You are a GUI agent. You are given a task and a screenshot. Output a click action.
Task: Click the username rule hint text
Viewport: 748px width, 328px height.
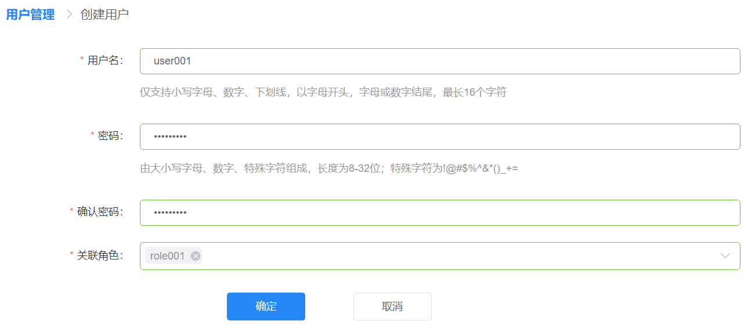[x=323, y=92]
